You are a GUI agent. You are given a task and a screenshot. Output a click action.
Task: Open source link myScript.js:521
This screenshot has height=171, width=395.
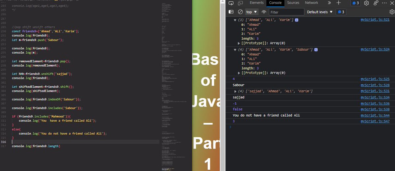click(375, 20)
